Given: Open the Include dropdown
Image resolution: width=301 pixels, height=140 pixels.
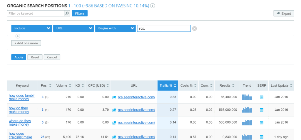Looking at the screenshot, I should pyautogui.click(x=31, y=28).
